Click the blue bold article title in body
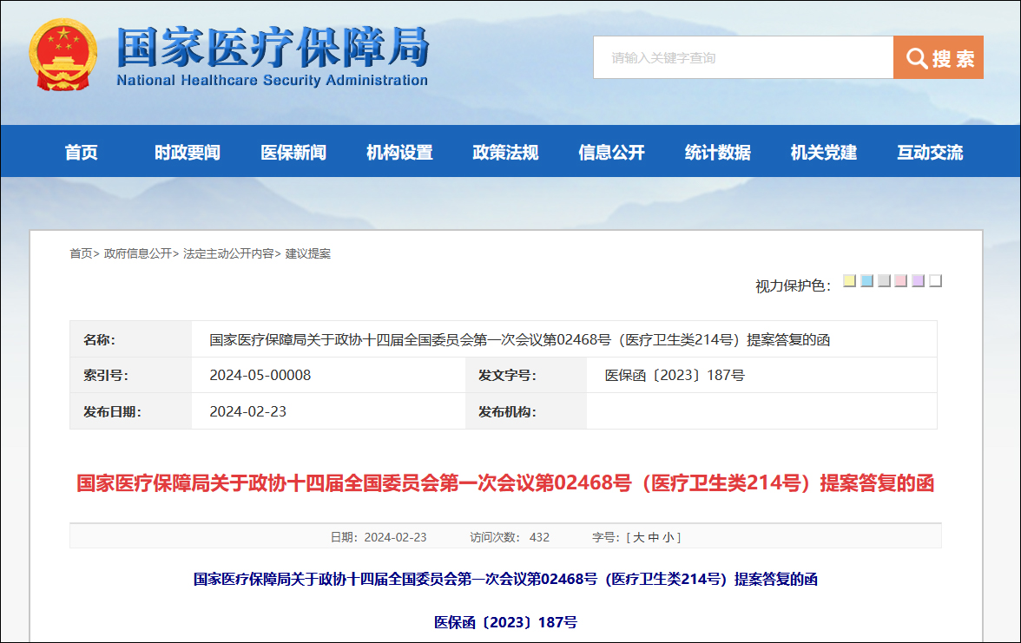 click(x=505, y=580)
